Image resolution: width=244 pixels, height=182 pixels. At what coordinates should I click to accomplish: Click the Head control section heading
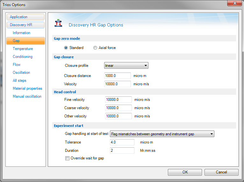(65, 92)
